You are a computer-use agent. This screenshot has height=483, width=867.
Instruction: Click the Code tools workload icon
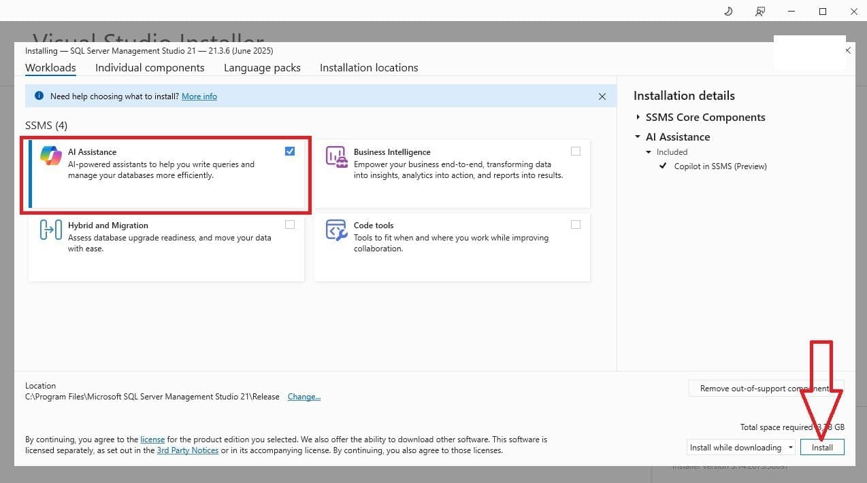(x=337, y=230)
